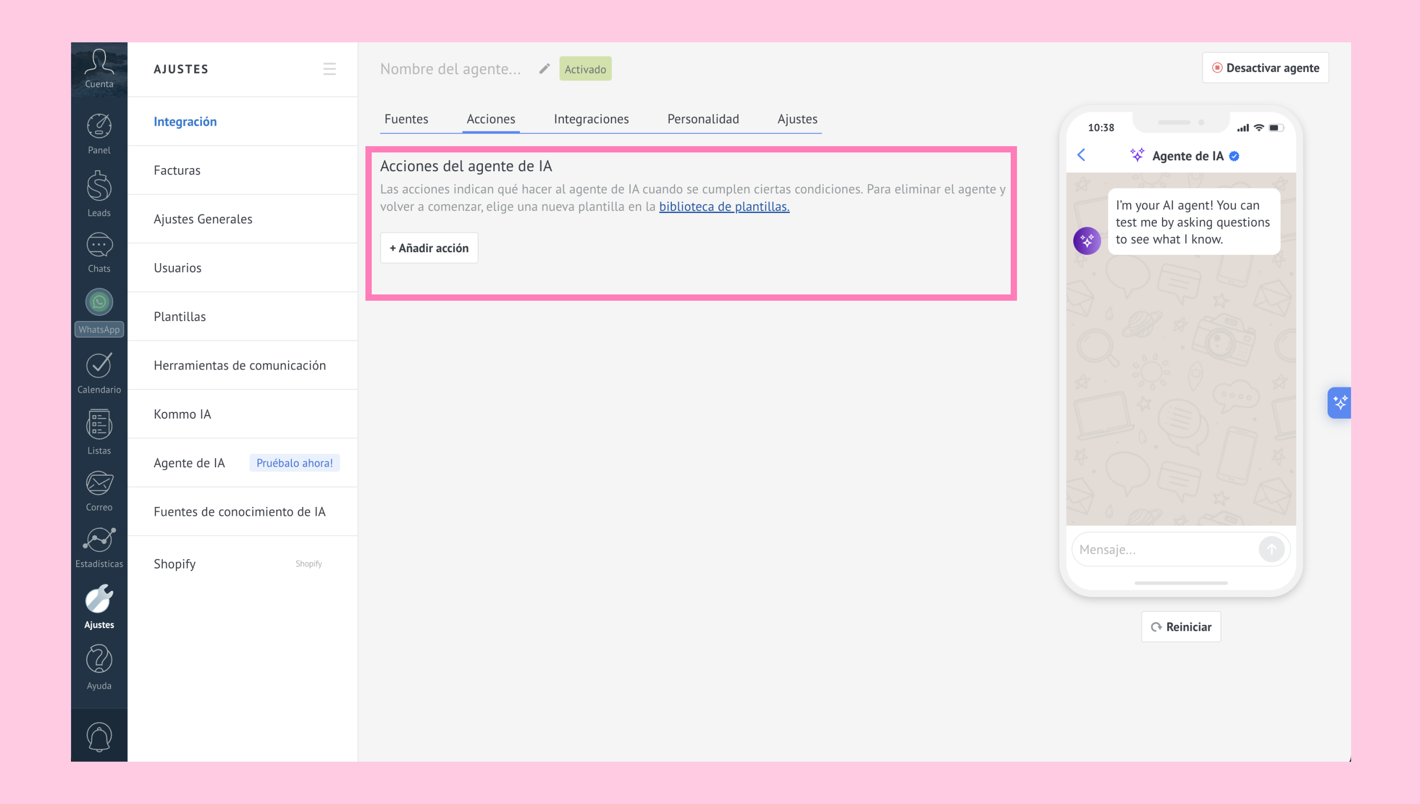This screenshot has width=1420, height=804.
Task: Select the Acciones tab
Action: 491,119
